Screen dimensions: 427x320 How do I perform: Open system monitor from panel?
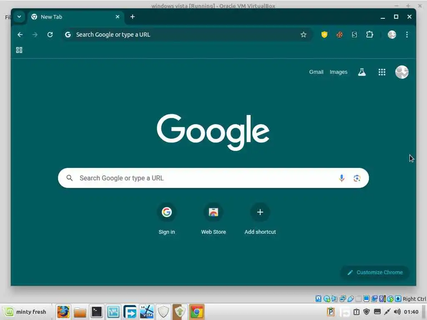coord(113,312)
